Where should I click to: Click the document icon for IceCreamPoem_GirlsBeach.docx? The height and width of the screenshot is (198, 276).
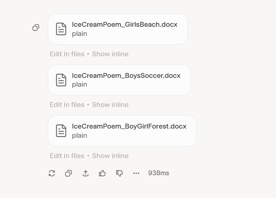(61, 29)
